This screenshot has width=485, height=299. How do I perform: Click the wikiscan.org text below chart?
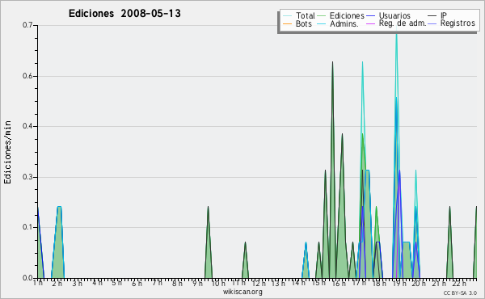point(242,292)
